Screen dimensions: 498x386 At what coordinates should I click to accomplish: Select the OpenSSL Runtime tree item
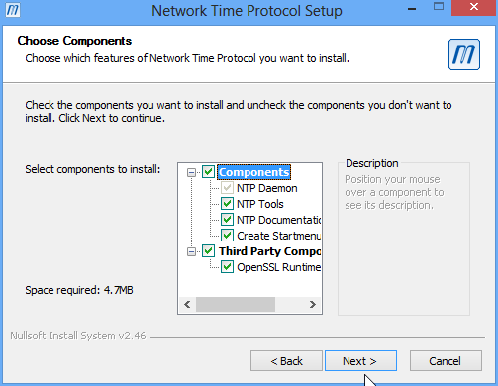tap(278, 267)
